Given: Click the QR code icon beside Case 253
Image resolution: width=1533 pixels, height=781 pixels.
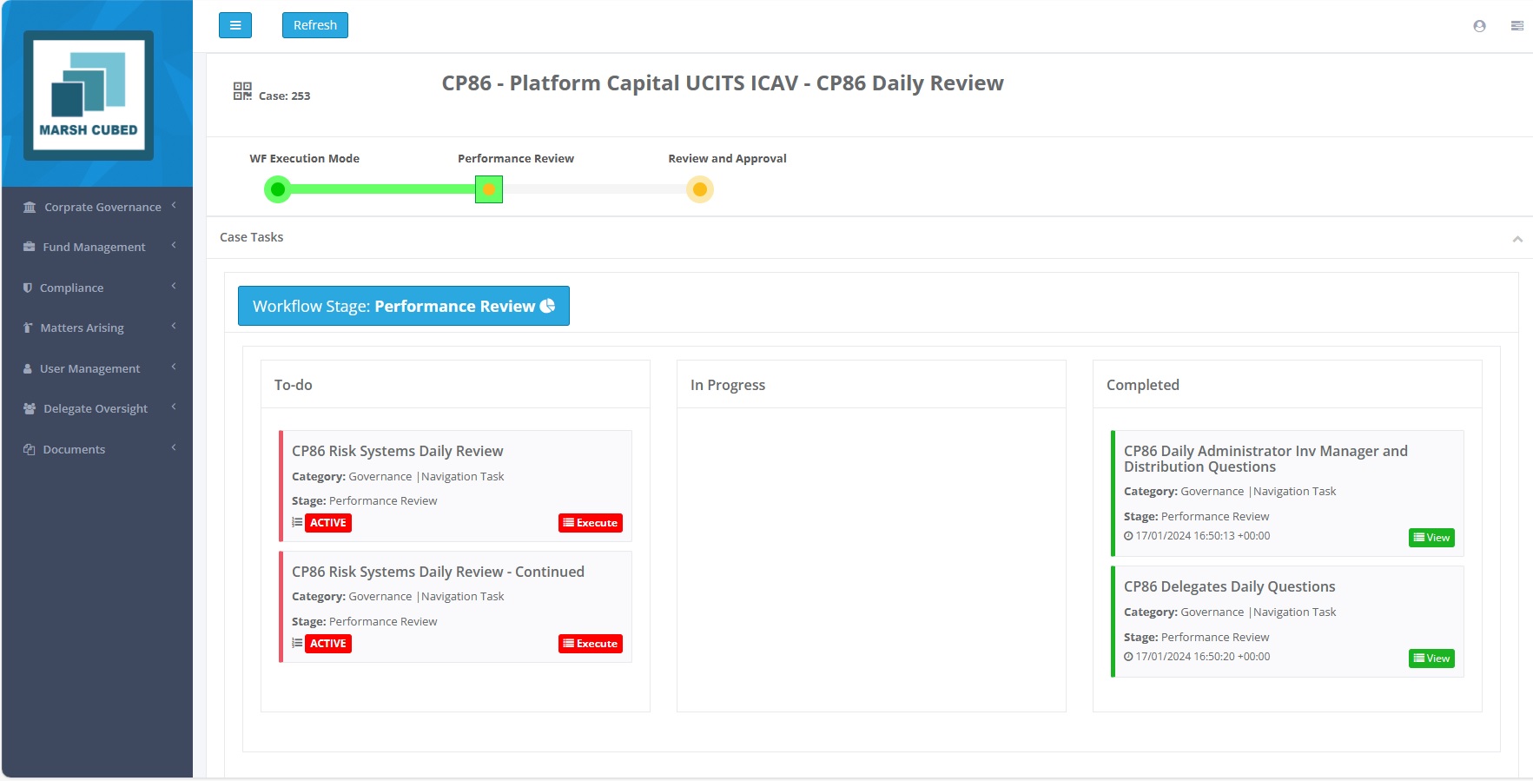Looking at the screenshot, I should pyautogui.click(x=242, y=91).
